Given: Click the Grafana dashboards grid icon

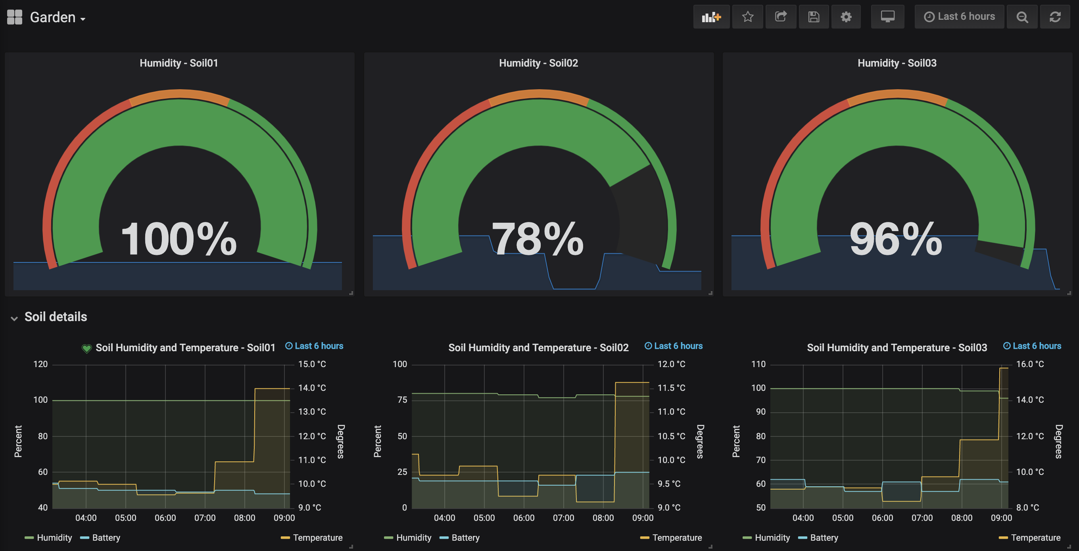Looking at the screenshot, I should [x=15, y=17].
